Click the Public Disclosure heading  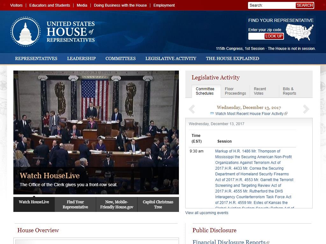coord(214,230)
